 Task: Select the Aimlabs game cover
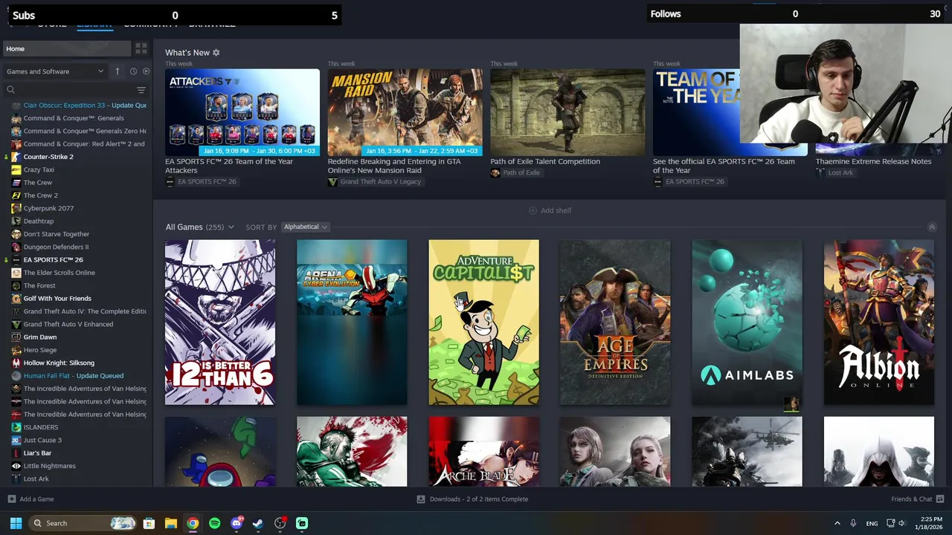point(747,322)
